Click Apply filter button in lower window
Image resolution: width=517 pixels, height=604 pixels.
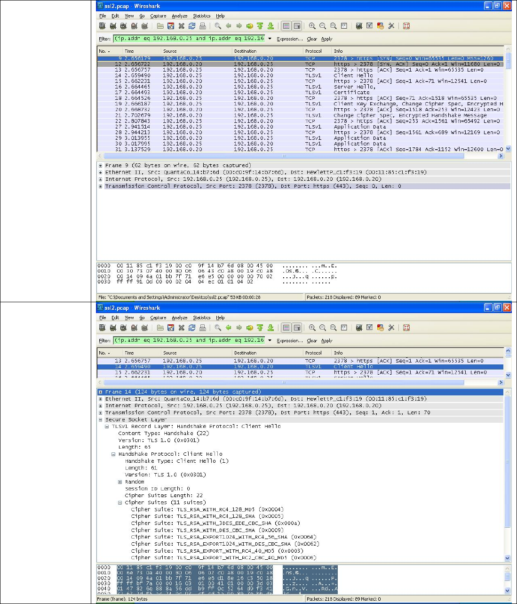click(x=327, y=341)
